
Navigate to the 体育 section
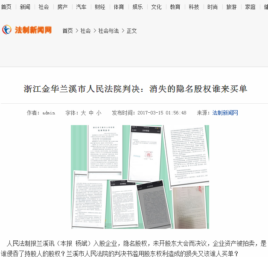tap(119, 7)
